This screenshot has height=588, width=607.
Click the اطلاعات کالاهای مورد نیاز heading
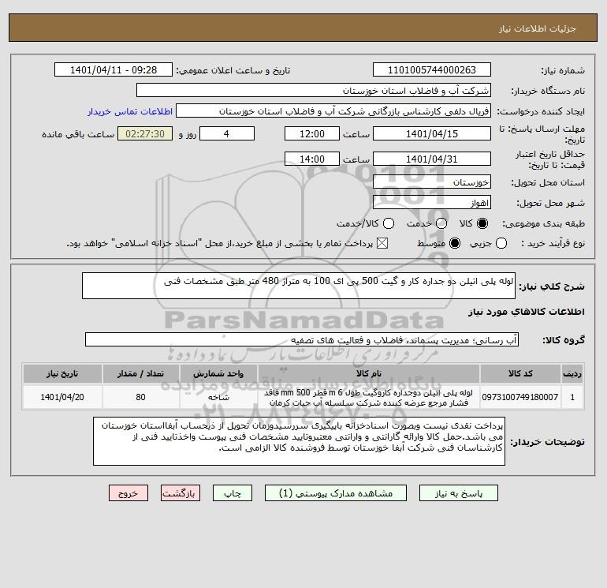(526, 312)
